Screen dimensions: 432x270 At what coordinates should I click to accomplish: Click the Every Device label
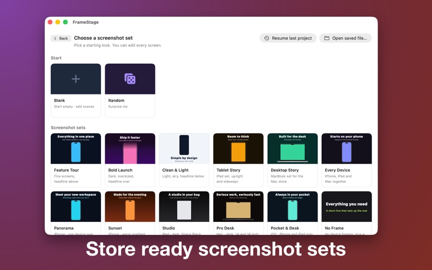[337, 170]
